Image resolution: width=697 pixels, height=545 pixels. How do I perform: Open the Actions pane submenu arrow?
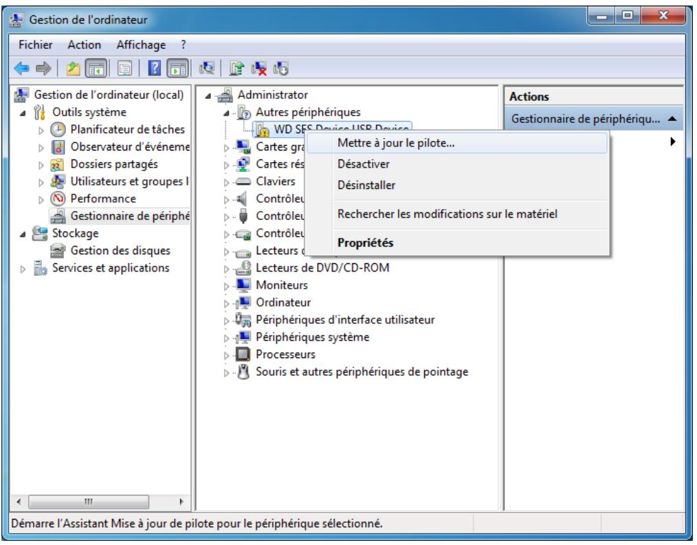tap(672, 142)
